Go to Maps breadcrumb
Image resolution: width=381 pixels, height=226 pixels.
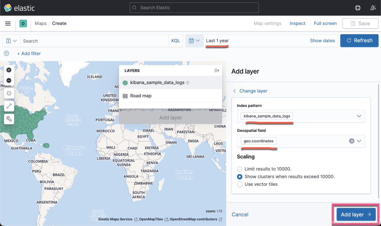coord(41,24)
